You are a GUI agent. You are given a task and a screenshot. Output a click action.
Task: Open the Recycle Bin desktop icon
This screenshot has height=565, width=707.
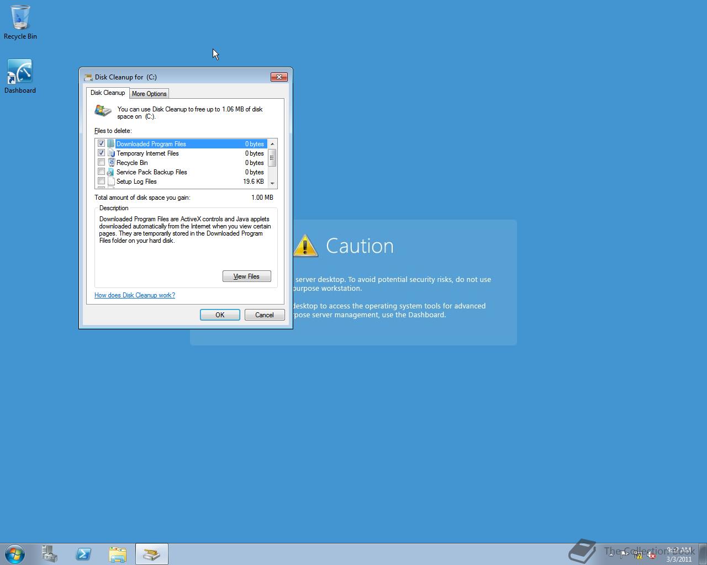(20, 22)
